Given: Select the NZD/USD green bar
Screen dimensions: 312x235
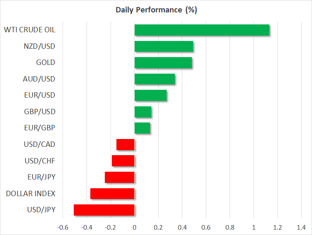Looking at the screenshot, I should (x=164, y=46).
